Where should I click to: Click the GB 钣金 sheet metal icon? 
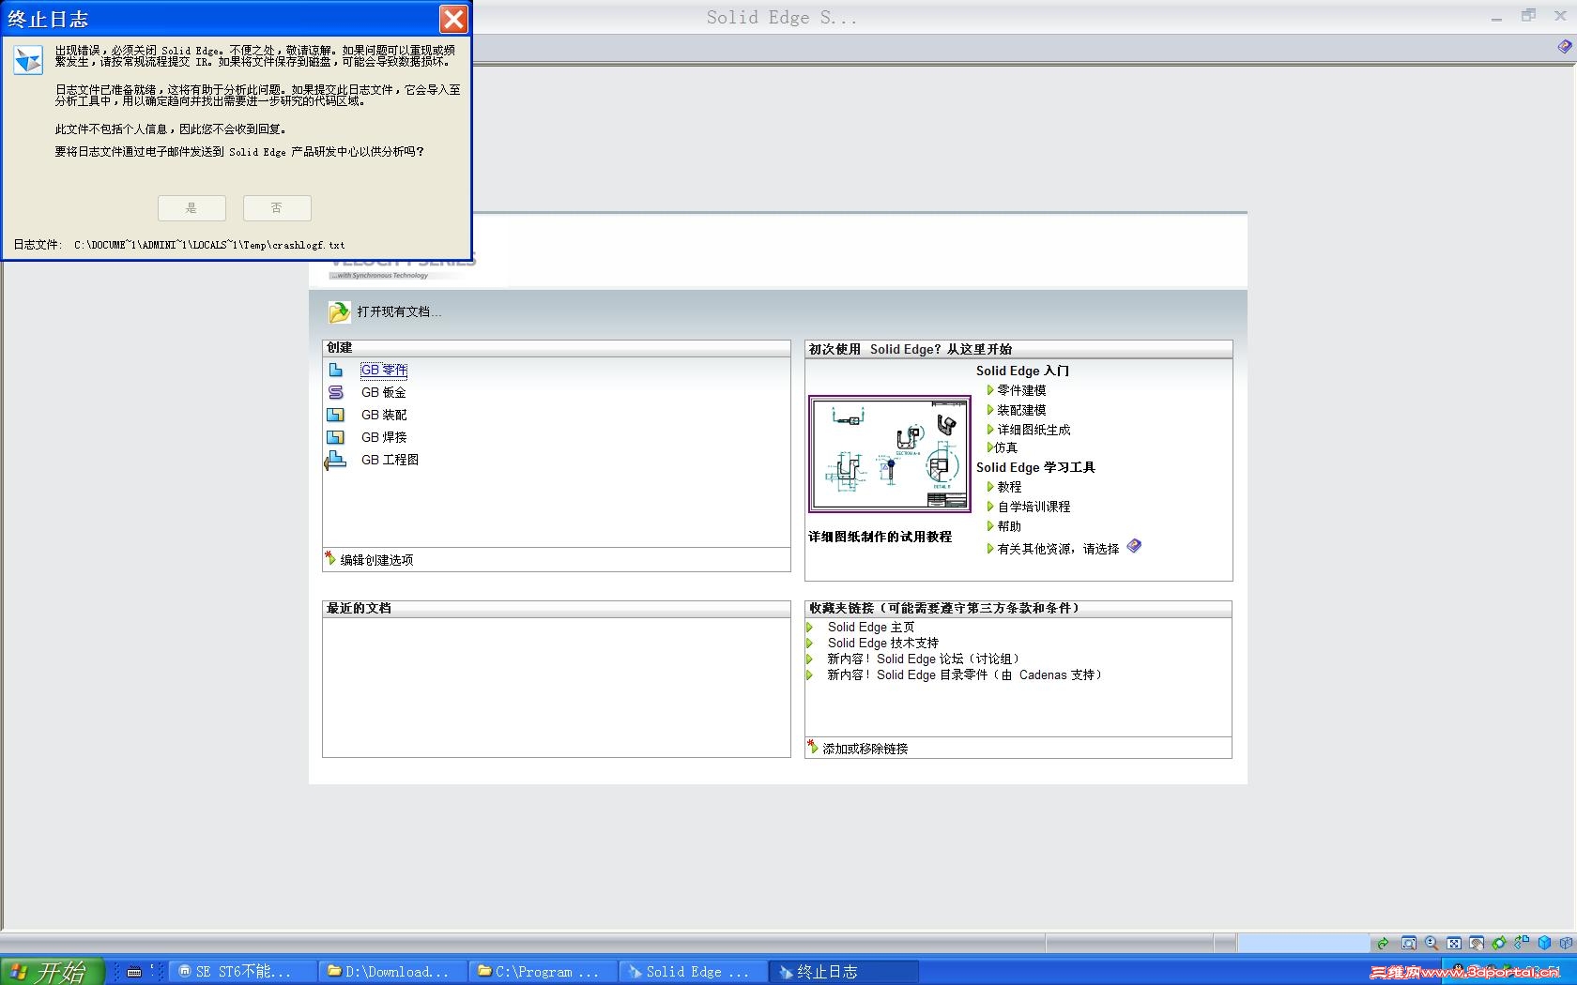[335, 392]
